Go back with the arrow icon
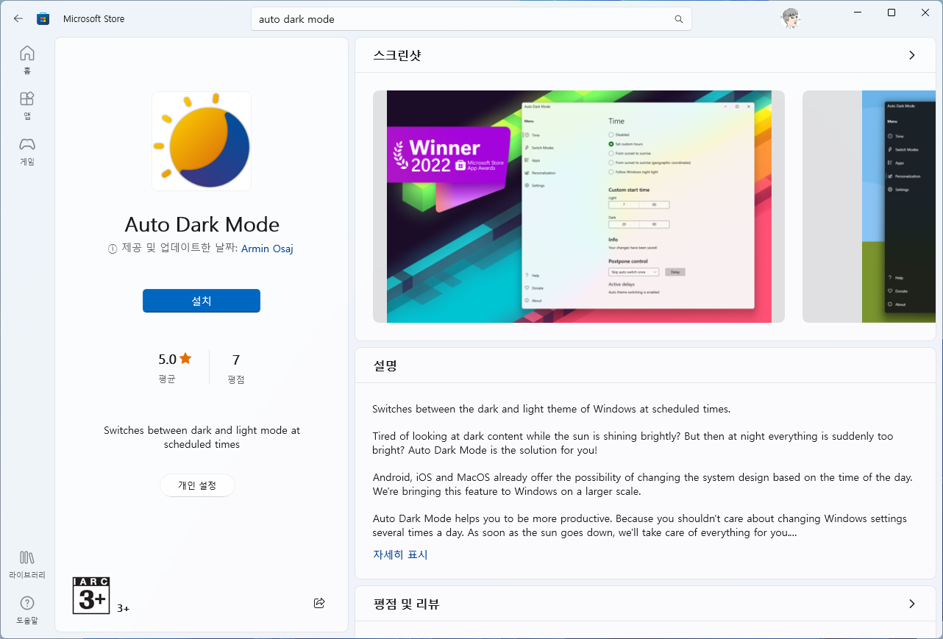 click(18, 18)
